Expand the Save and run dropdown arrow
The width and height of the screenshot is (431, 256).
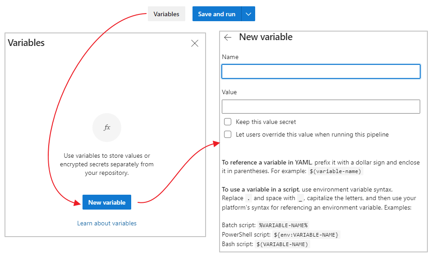pyautogui.click(x=248, y=14)
